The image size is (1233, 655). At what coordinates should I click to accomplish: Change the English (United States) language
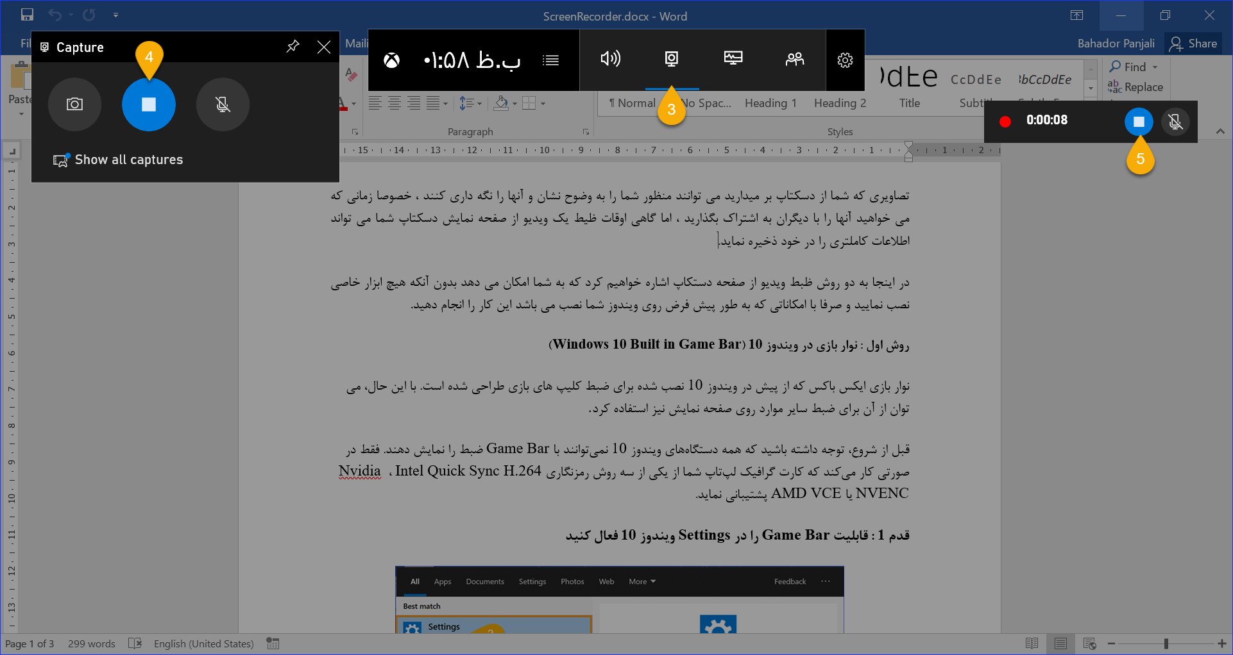204,644
